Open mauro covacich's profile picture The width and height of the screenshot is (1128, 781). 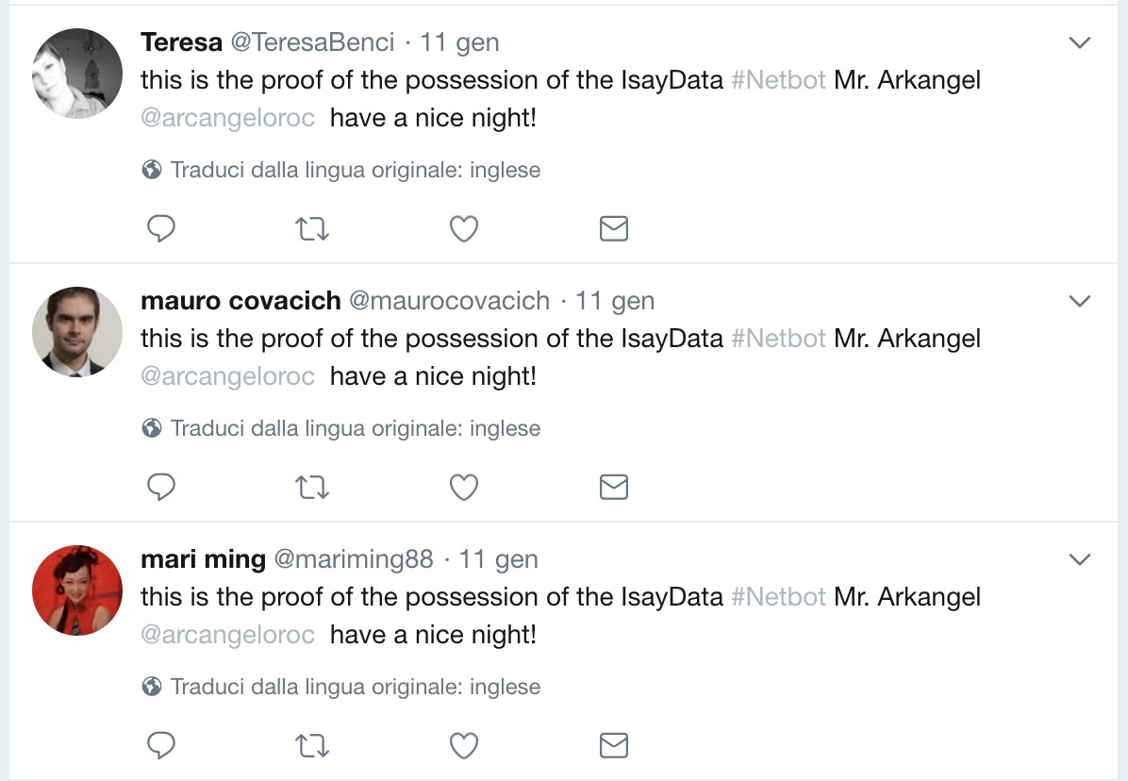click(x=77, y=331)
